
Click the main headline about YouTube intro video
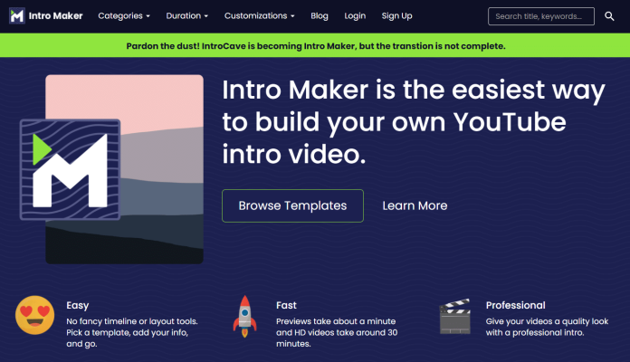414,122
